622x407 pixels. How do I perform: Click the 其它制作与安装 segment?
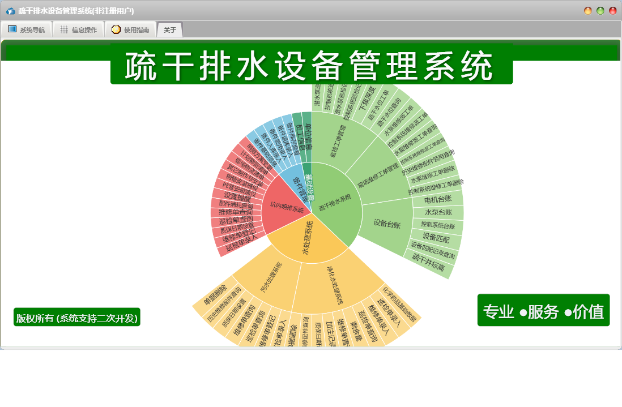[x=245, y=174]
